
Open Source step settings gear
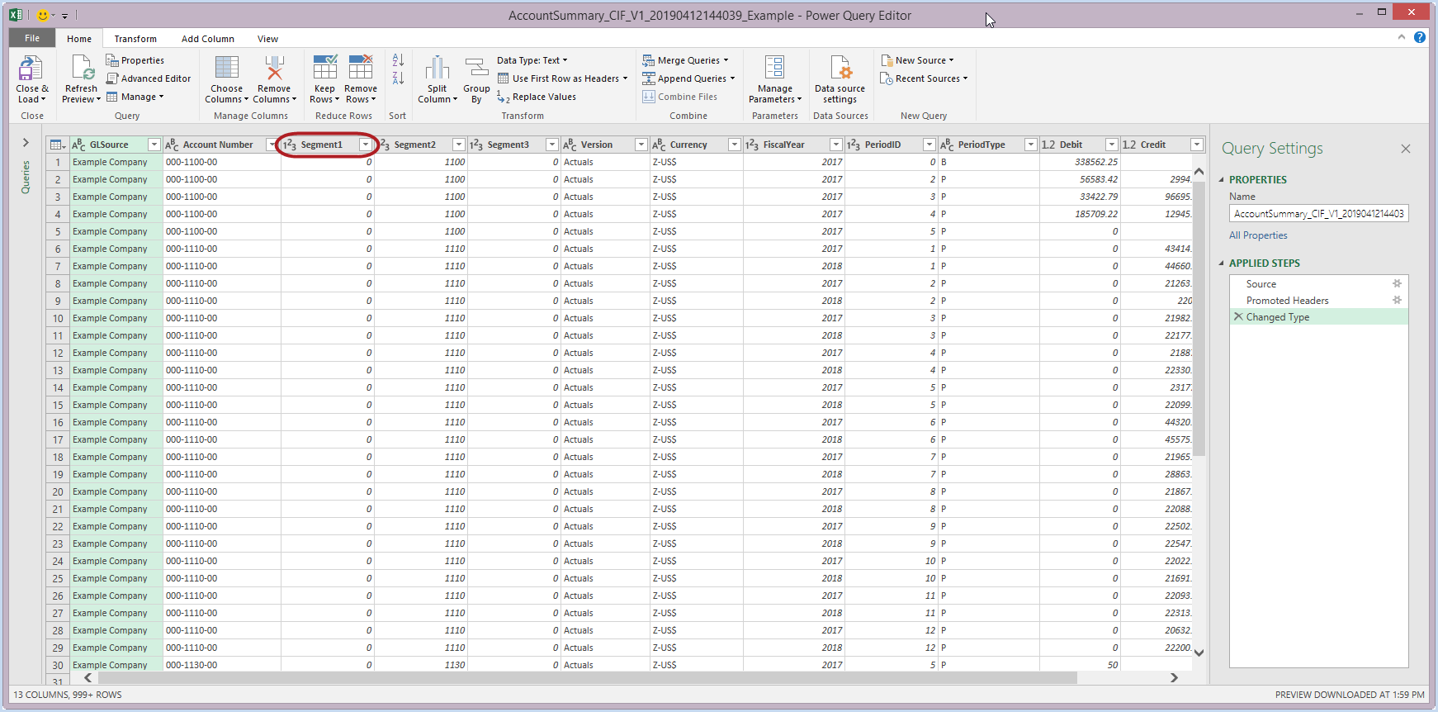1398,283
